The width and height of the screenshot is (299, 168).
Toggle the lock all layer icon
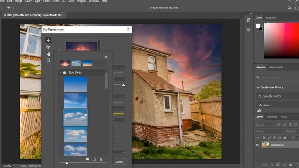pyautogui.click(x=285, y=137)
